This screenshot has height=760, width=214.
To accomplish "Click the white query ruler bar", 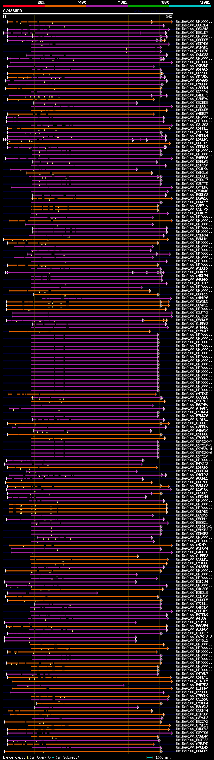I will point(88,14).
